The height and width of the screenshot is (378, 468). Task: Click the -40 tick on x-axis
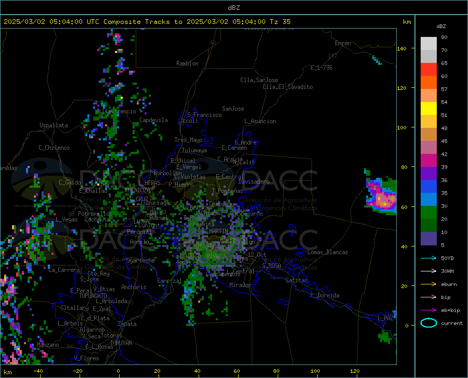38,371
